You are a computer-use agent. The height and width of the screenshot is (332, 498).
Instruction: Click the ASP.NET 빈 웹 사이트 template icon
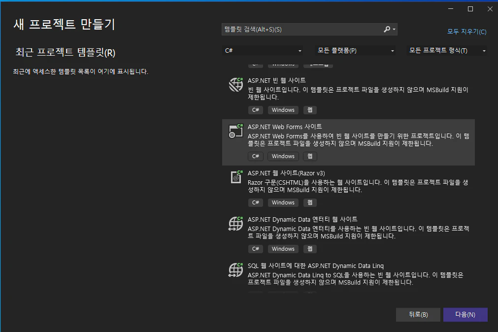[235, 85]
